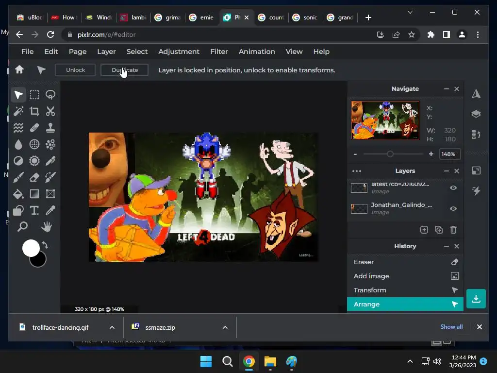Open the Layer menu

click(106, 51)
